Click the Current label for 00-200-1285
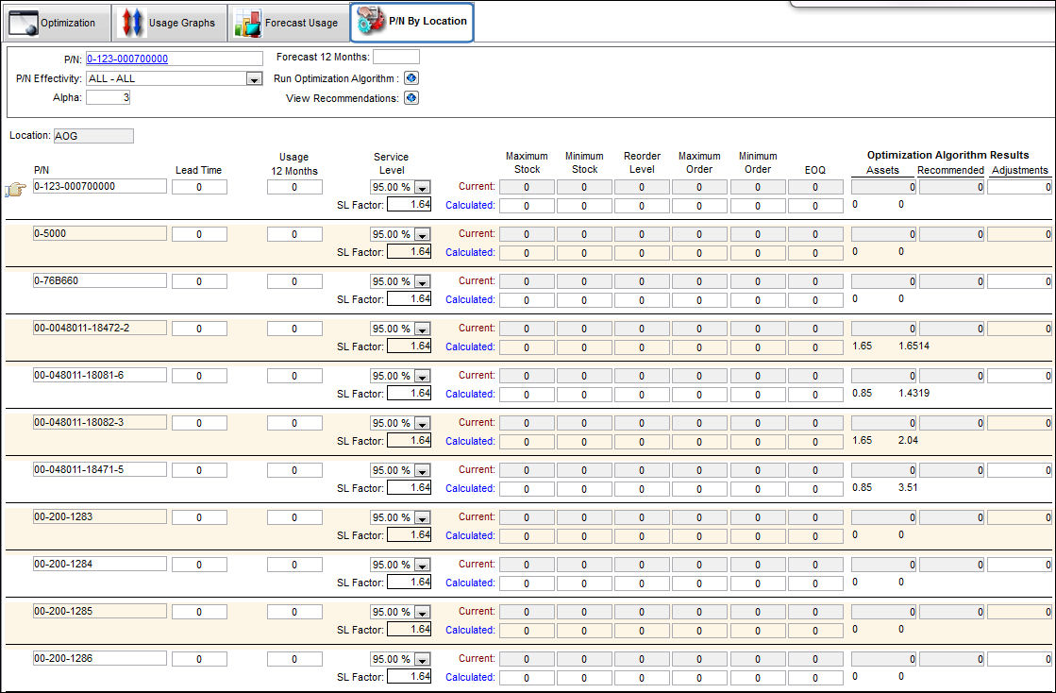This screenshot has height=693, width=1056. pyautogui.click(x=477, y=611)
